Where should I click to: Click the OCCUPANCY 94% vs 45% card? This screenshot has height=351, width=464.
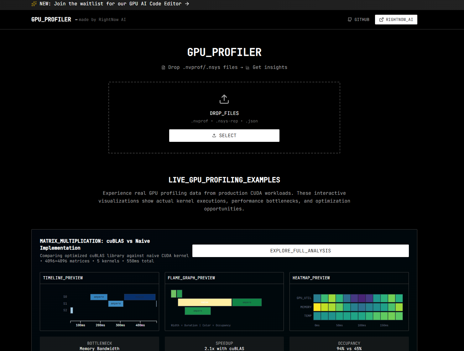coord(349,344)
